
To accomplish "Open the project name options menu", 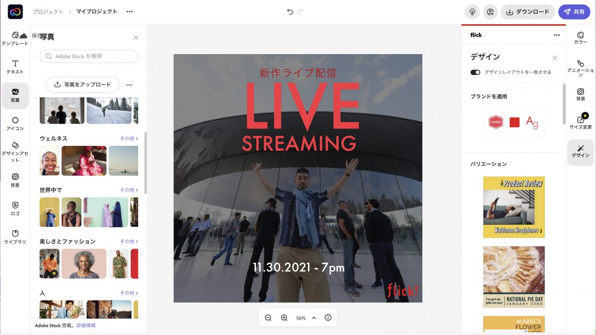I will click(130, 11).
